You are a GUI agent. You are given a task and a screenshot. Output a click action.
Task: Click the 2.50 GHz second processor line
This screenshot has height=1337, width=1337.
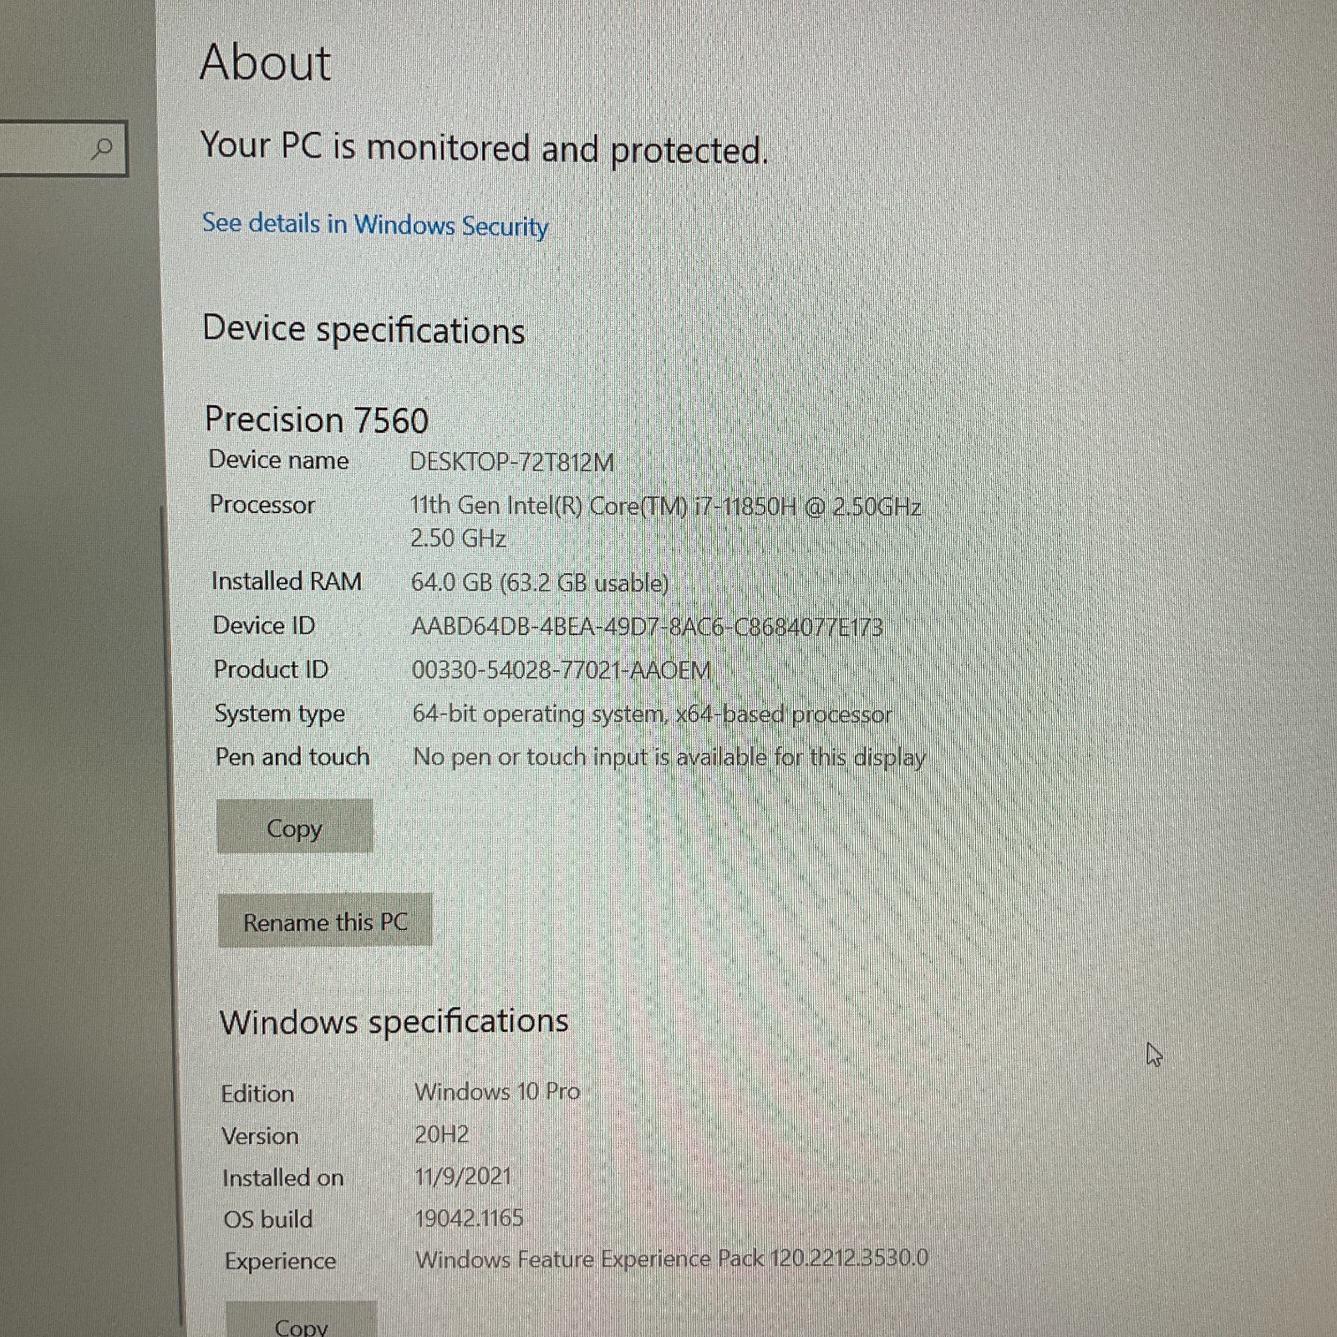tap(458, 538)
